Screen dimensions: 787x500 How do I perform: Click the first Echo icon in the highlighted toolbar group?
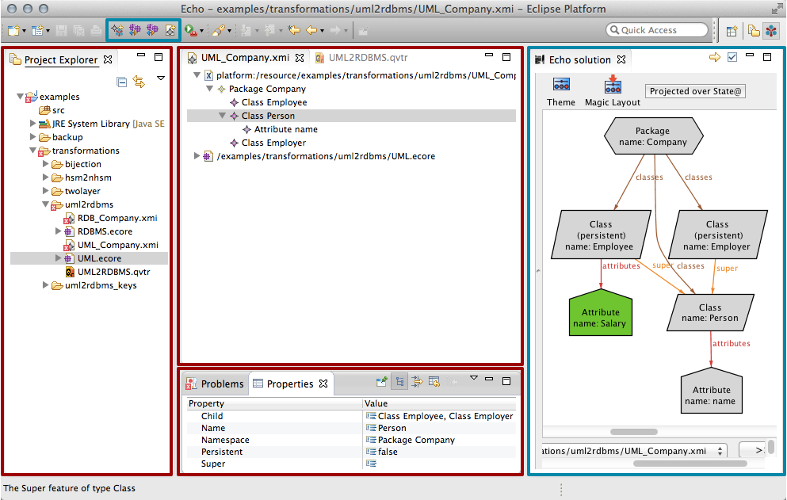tap(117, 30)
